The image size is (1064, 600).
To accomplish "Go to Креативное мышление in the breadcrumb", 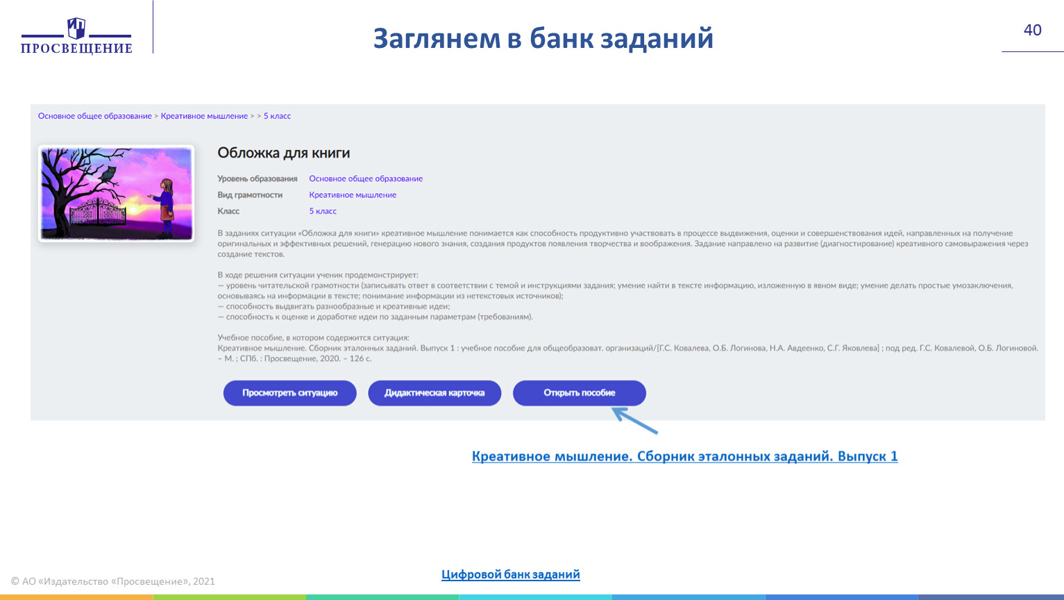I will click(204, 116).
